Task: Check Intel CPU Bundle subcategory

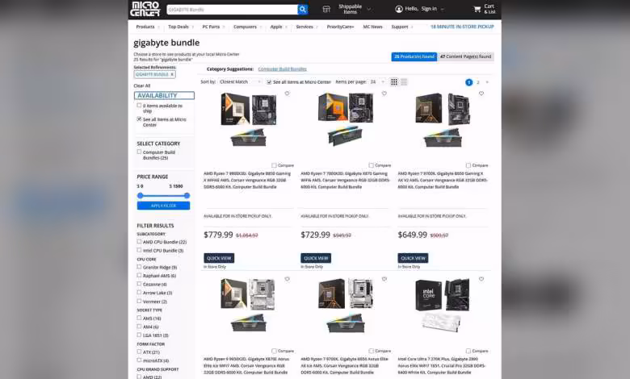Action: click(139, 250)
